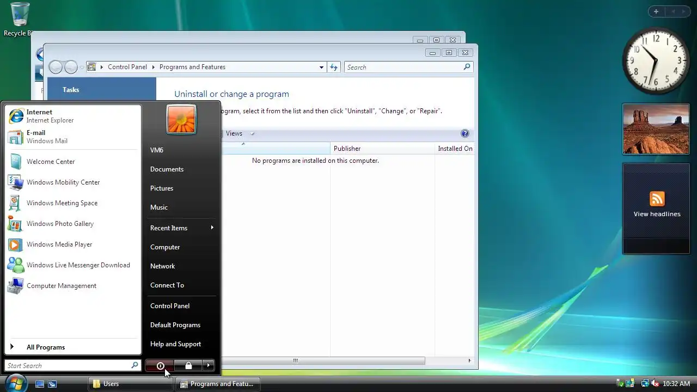Click the Publisher column header
697x392 pixels.
click(382, 149)
